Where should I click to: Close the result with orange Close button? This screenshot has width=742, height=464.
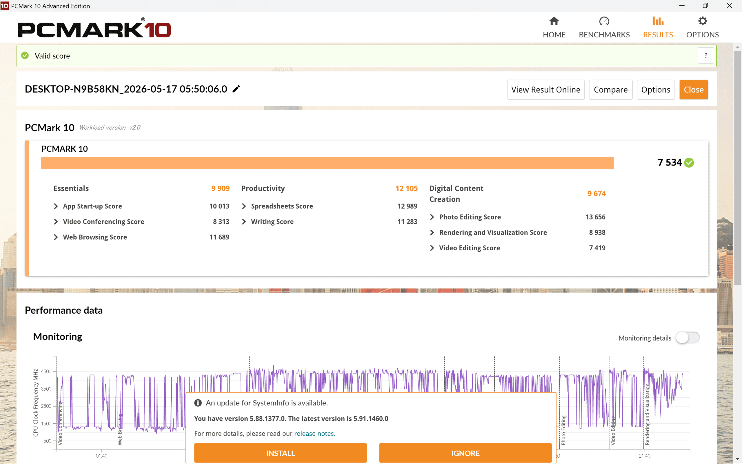point(694,90)
